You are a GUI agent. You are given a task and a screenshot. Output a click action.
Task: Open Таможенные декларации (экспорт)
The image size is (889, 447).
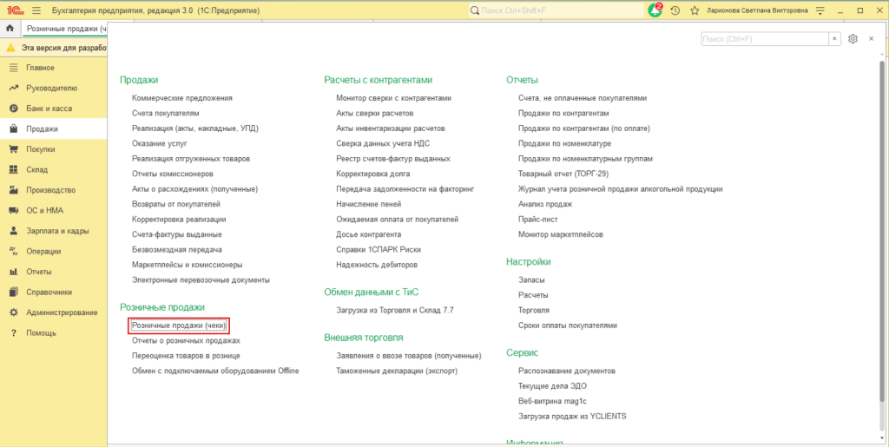pos(396,371)
